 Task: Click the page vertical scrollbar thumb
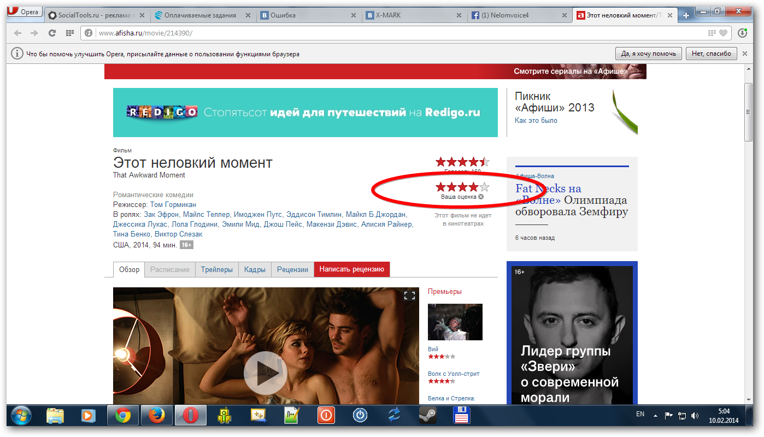pyautogui.click(x=748, y=112)
